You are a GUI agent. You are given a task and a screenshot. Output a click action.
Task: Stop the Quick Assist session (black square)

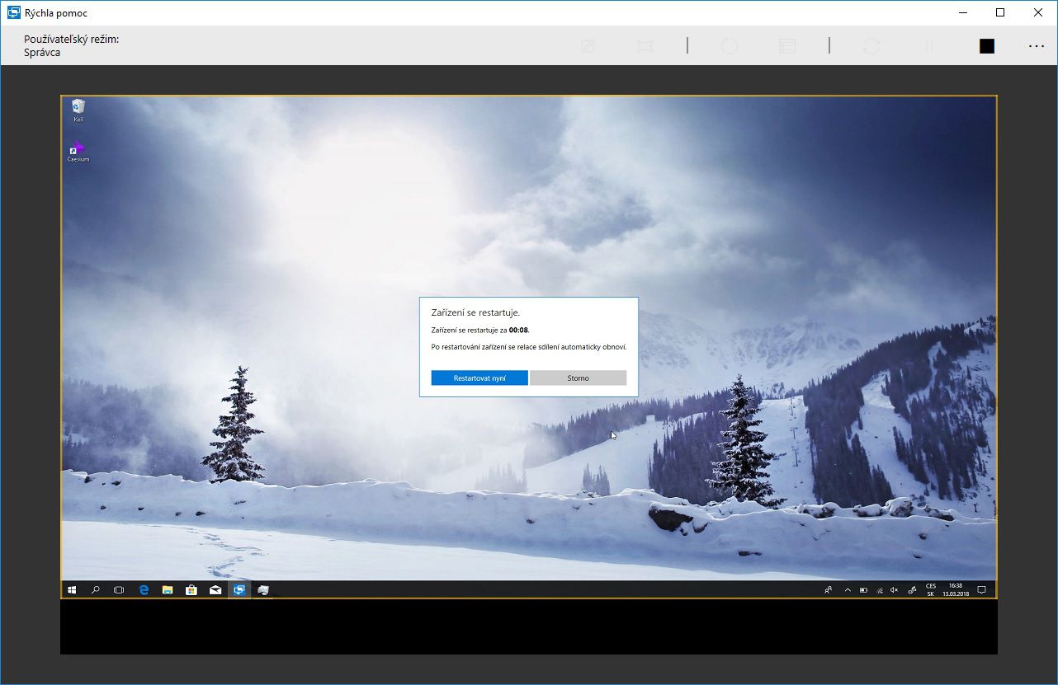(x=986, y=46)
